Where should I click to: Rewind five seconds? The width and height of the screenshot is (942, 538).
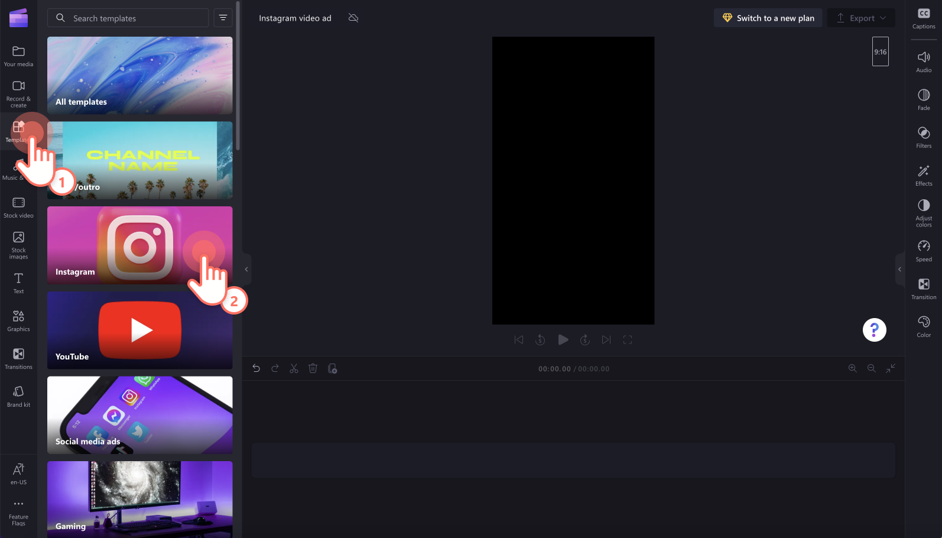(x=540, y=339)
